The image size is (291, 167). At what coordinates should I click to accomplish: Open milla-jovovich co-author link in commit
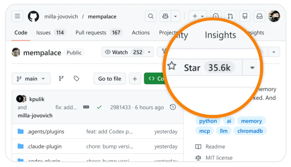pos(35,115)
